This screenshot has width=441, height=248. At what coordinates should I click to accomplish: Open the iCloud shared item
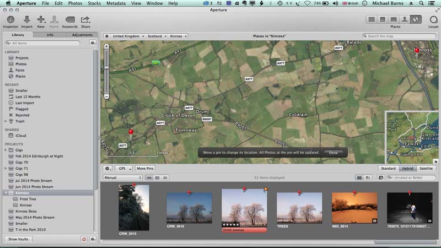point(20,136)
